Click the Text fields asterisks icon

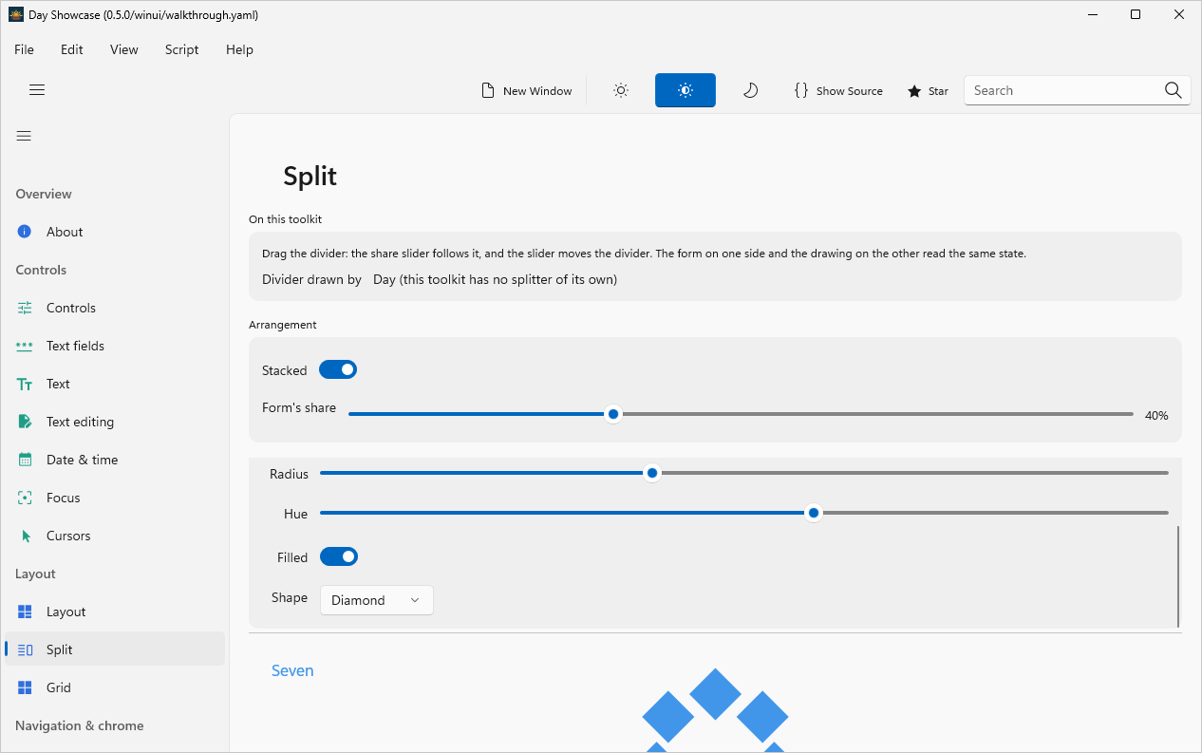point(25,346)
